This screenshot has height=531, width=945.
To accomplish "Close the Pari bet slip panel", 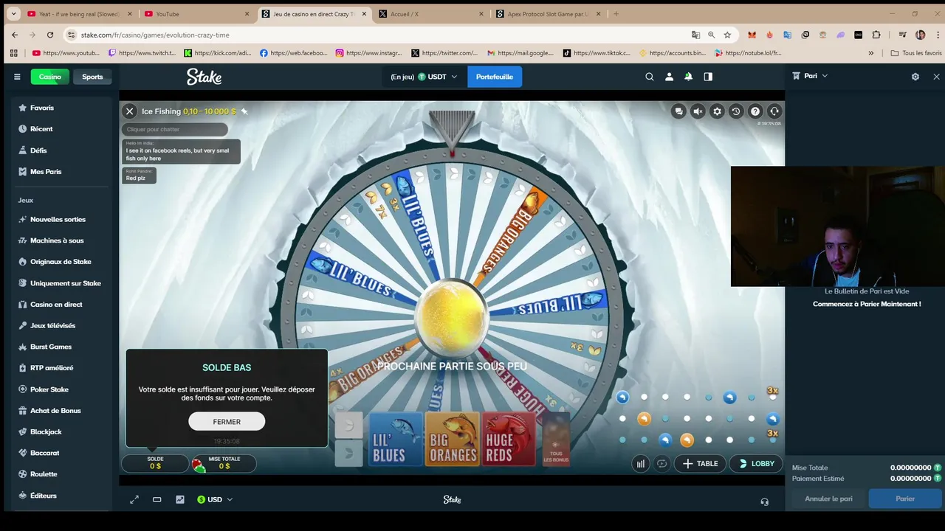I will tap(936, 77).
